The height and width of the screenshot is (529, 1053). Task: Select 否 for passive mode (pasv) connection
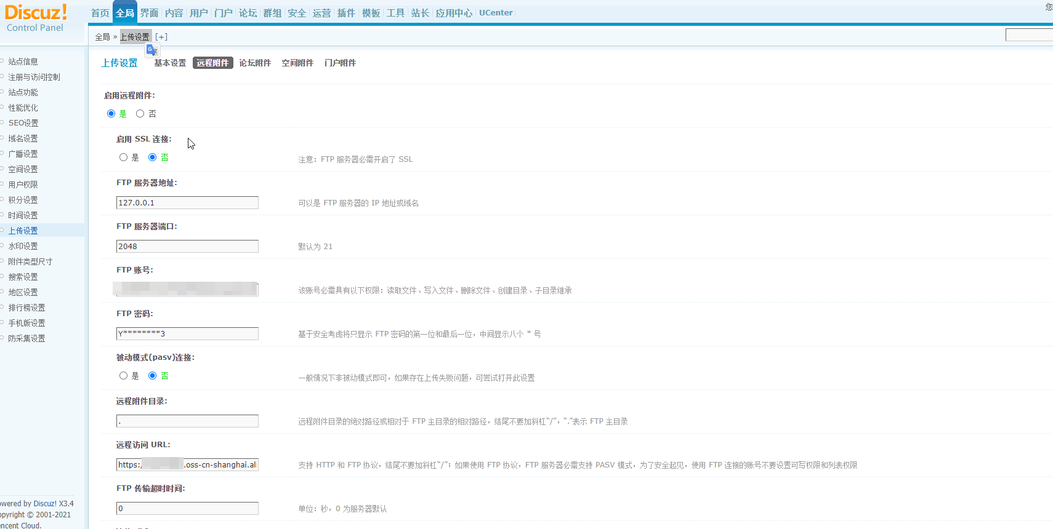[x=153, y=376]
